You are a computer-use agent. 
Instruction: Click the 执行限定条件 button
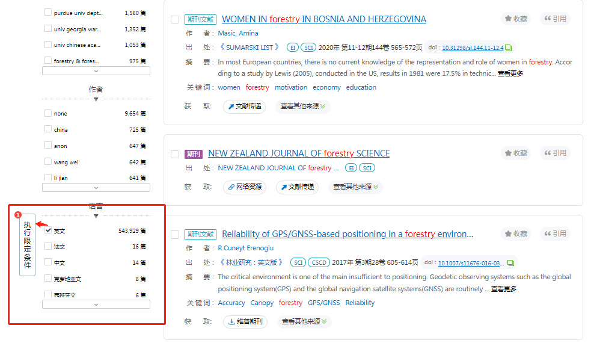pyautogui.click(x=27, y=245)
